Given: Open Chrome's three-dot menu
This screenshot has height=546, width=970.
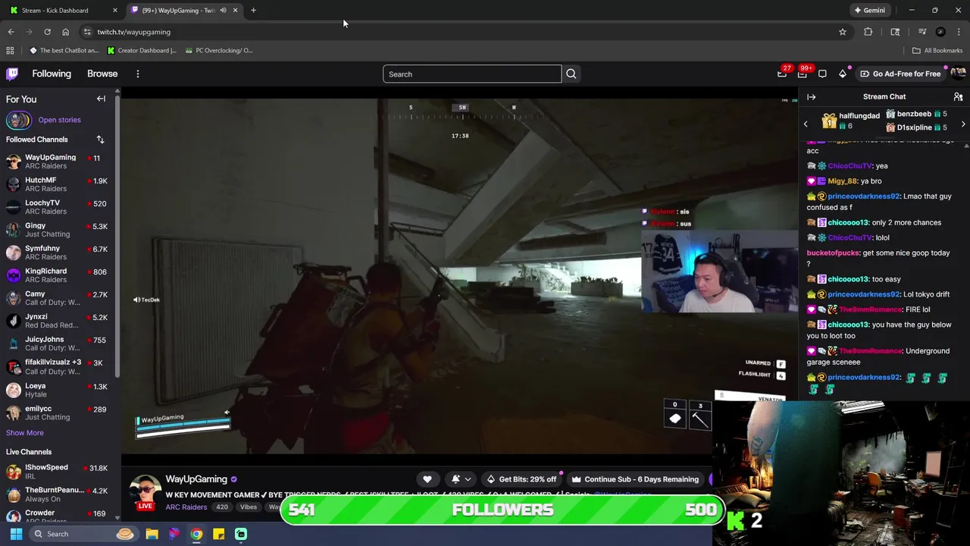Looking at the screenshot, I should tap(959, 32).
